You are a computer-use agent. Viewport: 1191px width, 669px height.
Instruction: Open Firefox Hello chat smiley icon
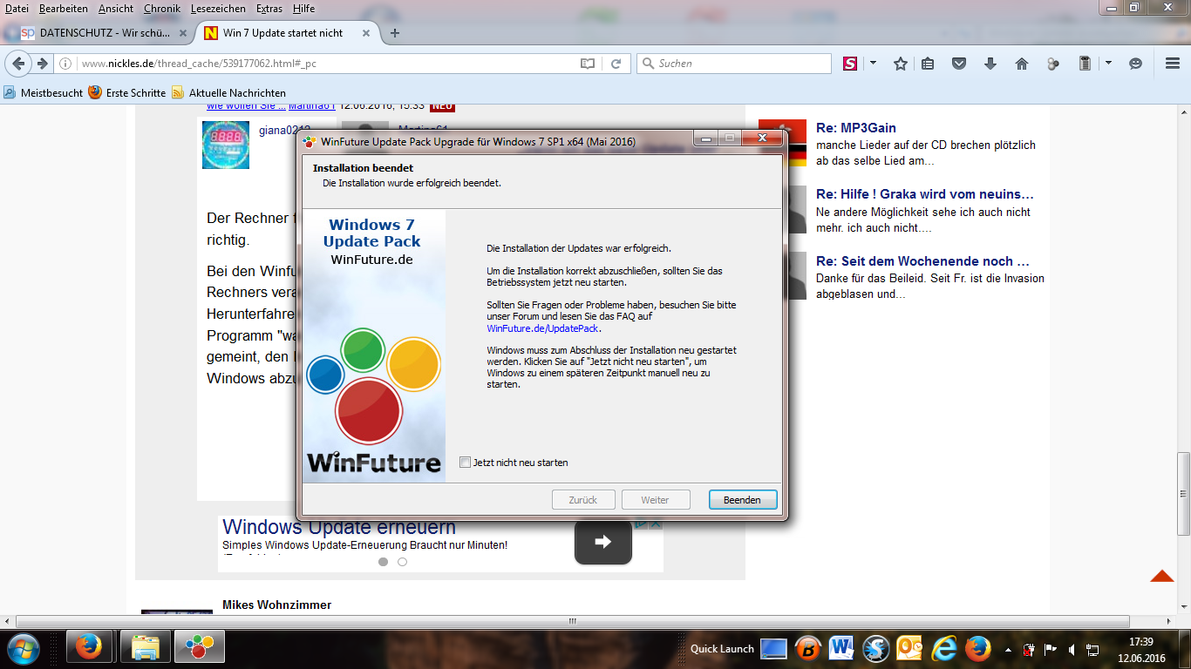point(1135,64)
